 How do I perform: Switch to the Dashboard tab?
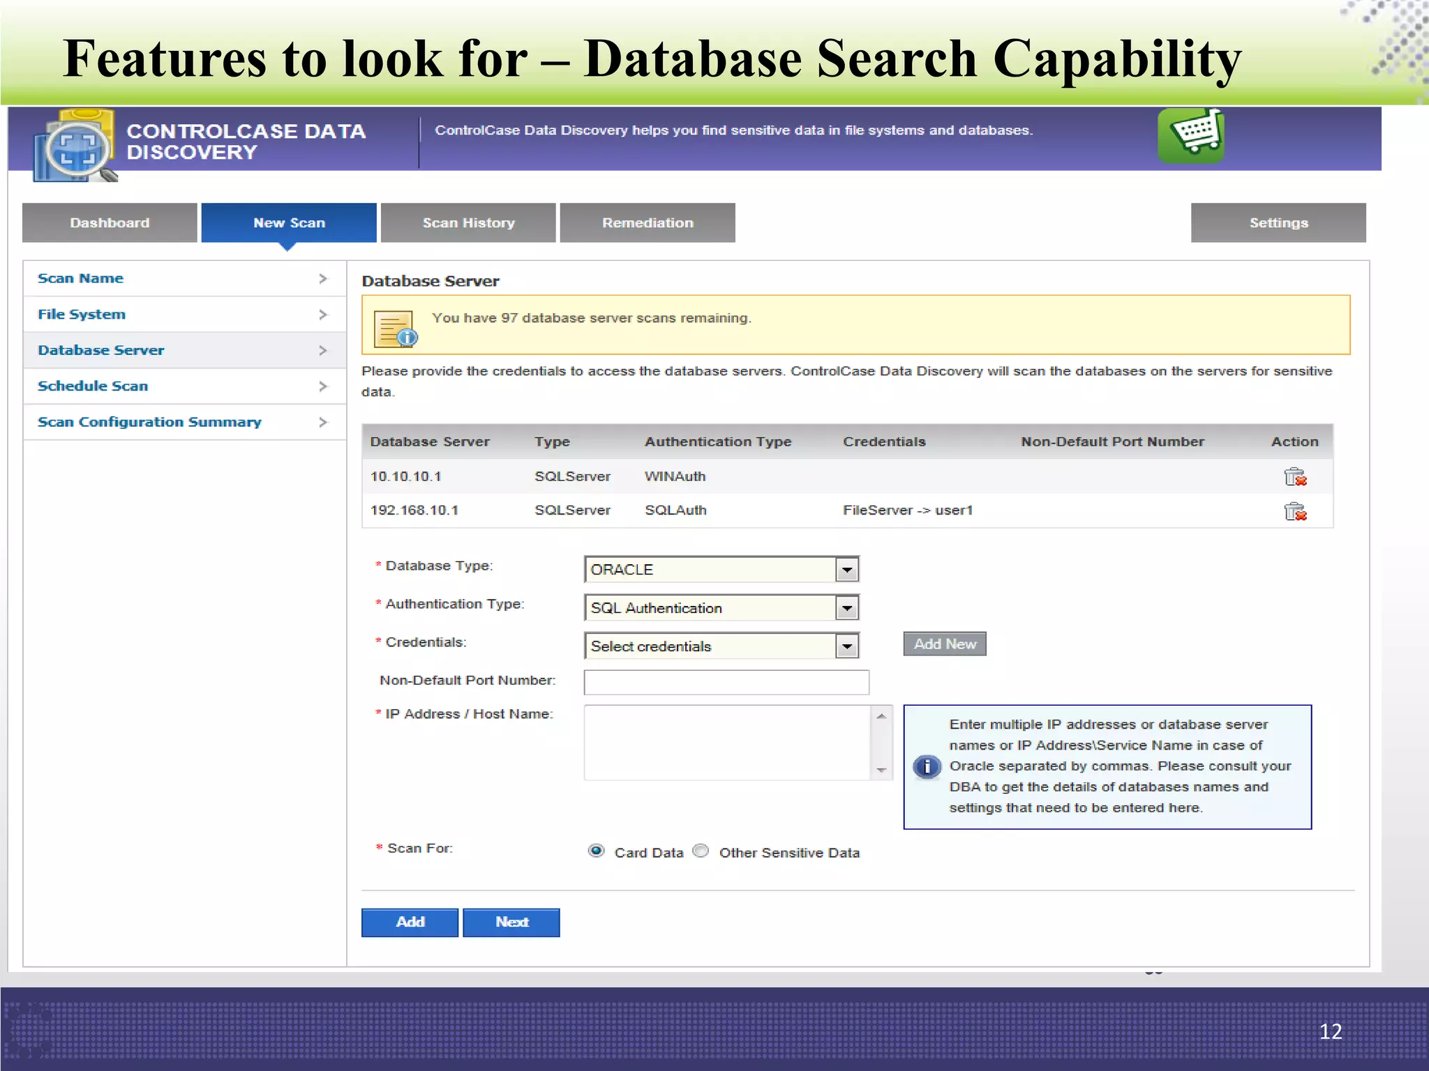click(x=110, y=223)
